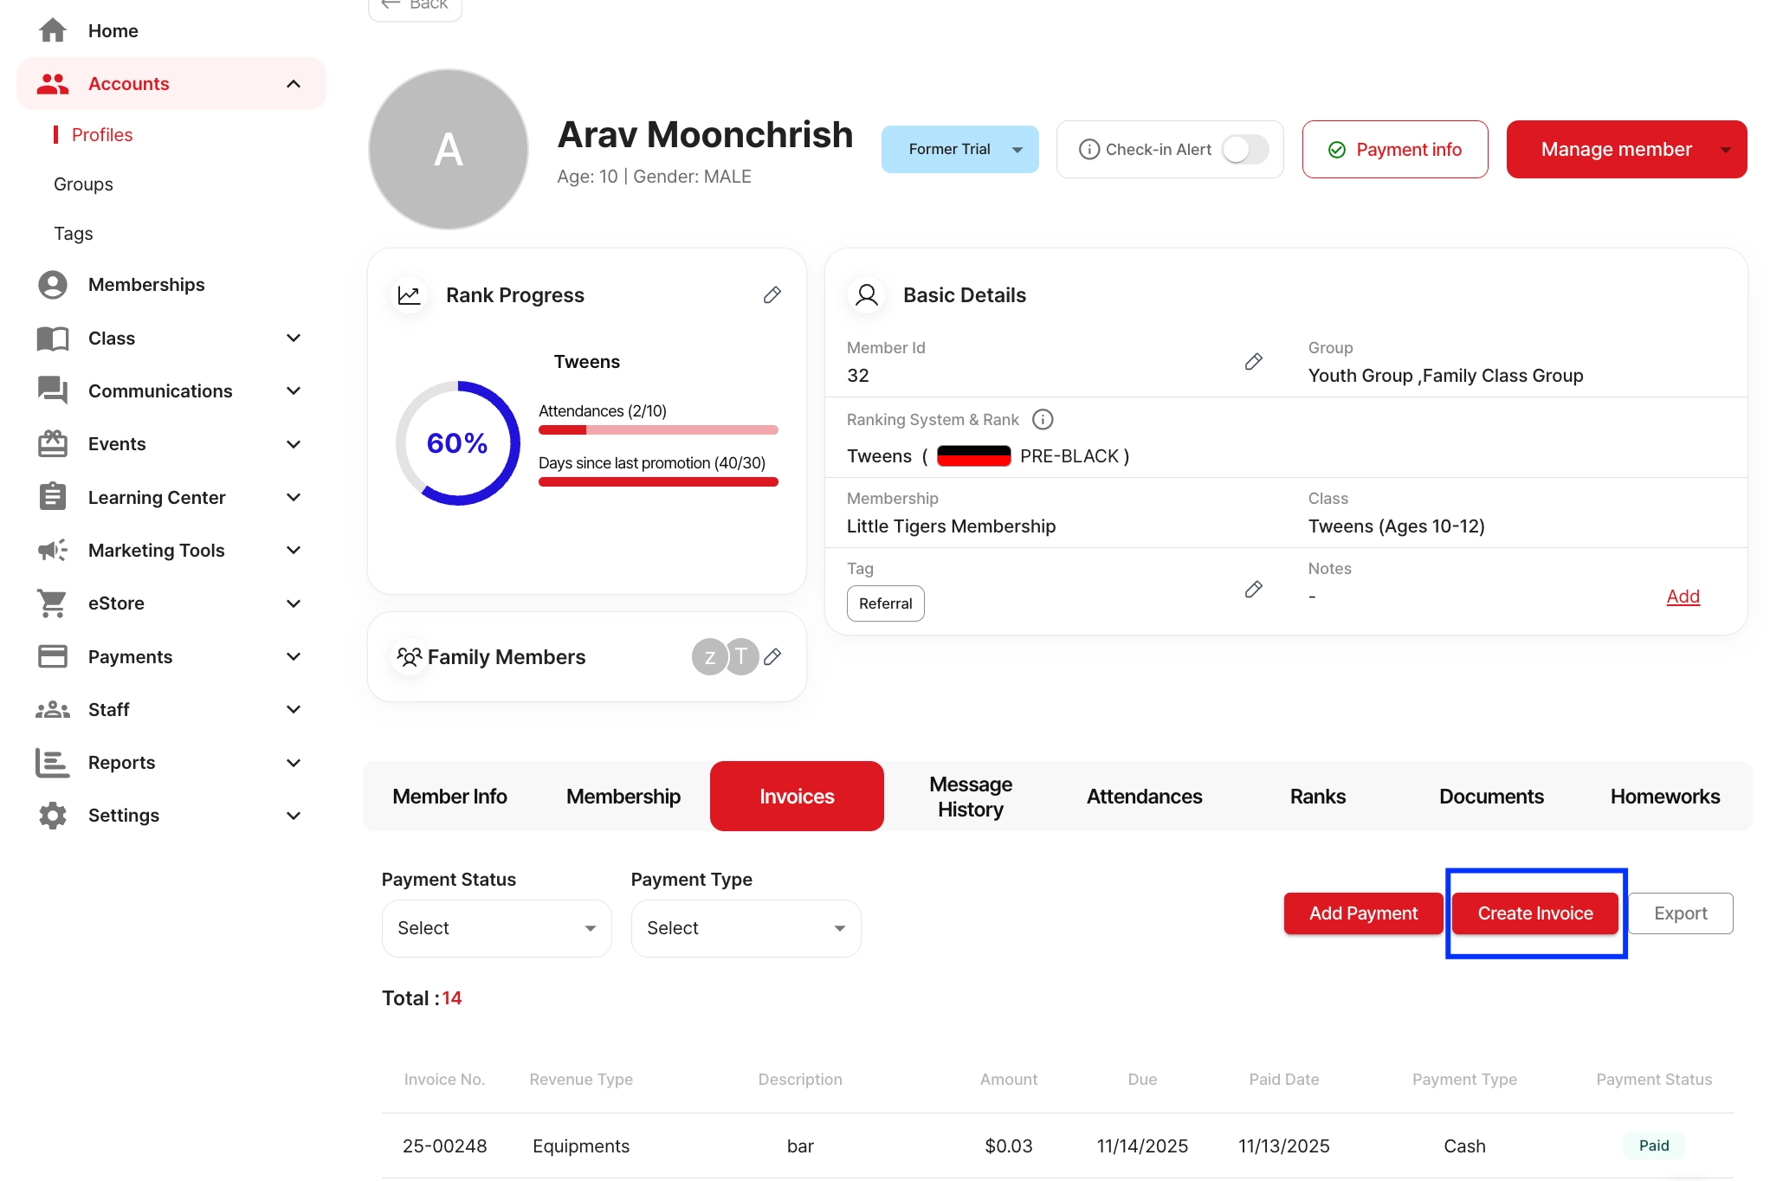Collapse the Accounts sidebar section
Screen dimensions: 1770x1181
(294, 84)
